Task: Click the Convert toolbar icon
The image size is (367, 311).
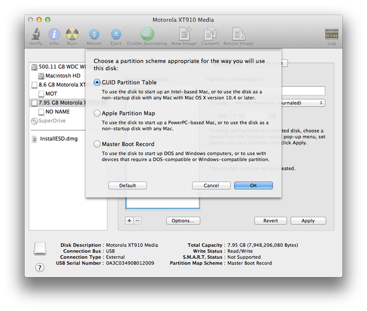Action: [210, 35]
